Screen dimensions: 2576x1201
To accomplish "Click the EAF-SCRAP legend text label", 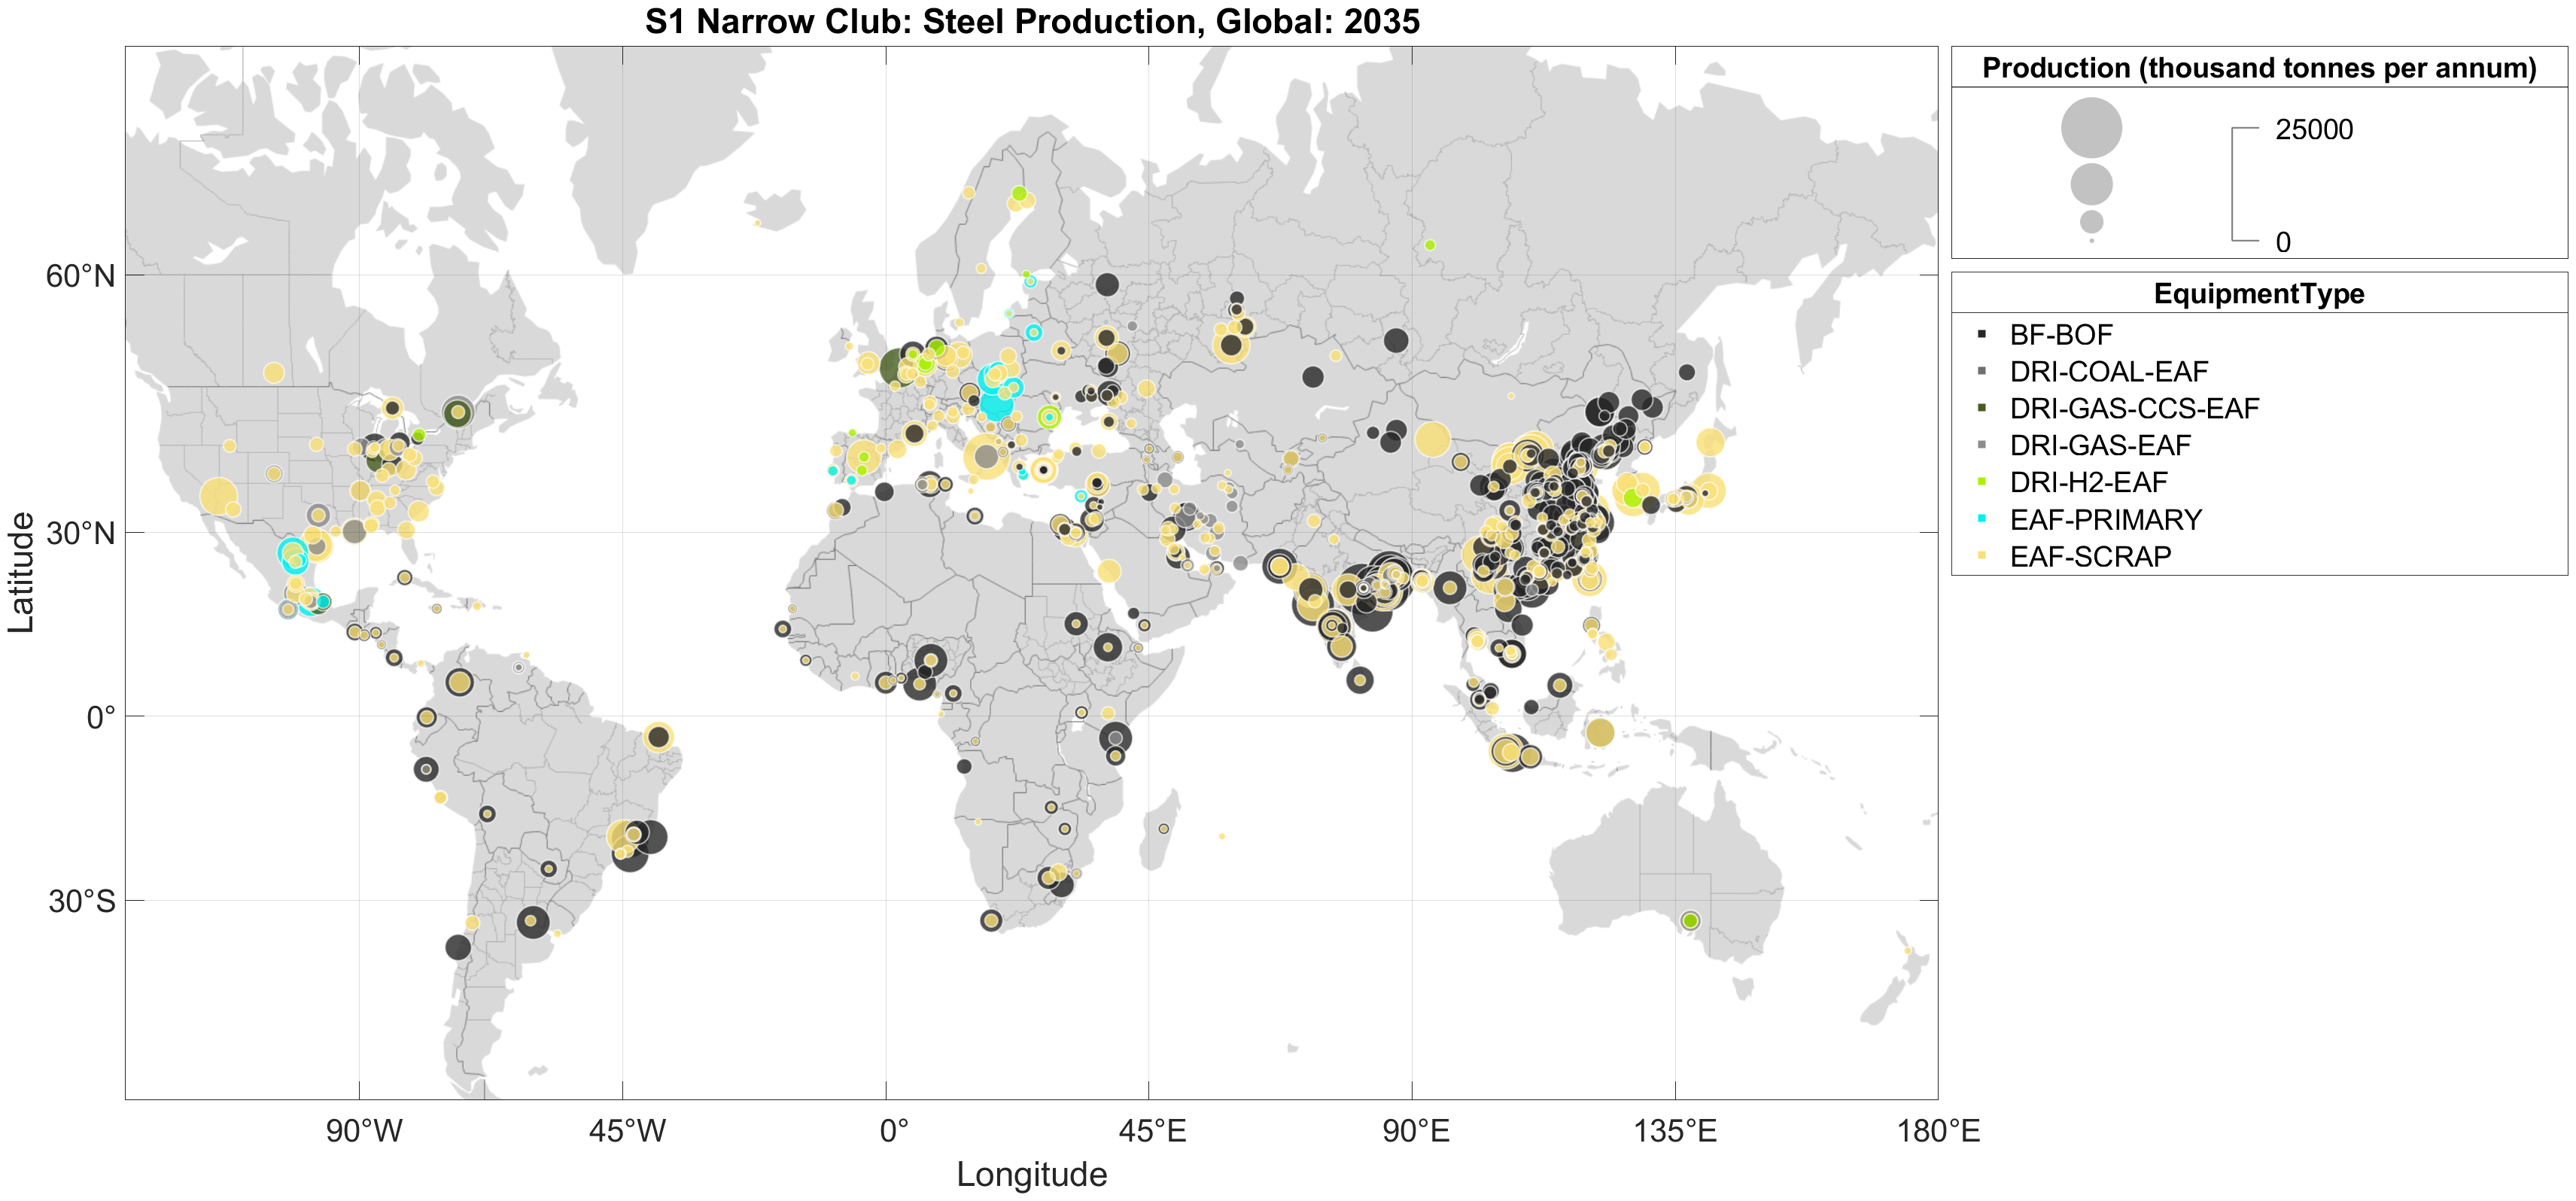I will (2090, 556).
